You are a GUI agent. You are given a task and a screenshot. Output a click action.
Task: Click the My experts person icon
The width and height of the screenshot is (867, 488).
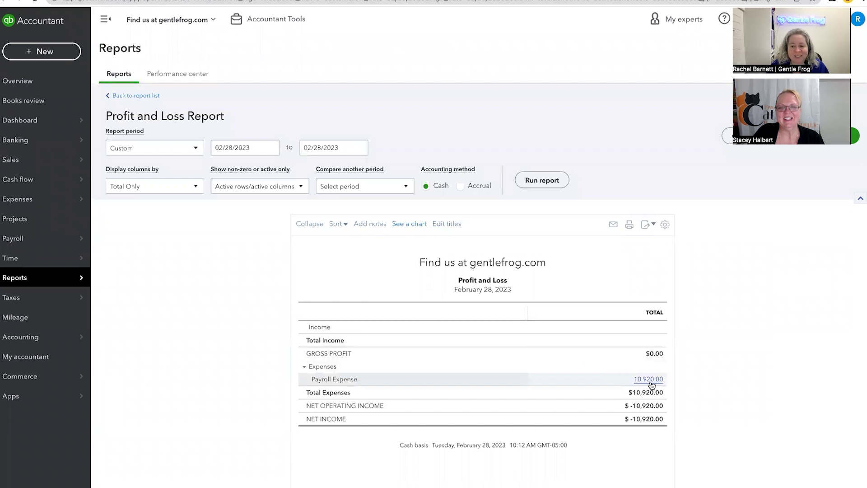tap(654, 19)
